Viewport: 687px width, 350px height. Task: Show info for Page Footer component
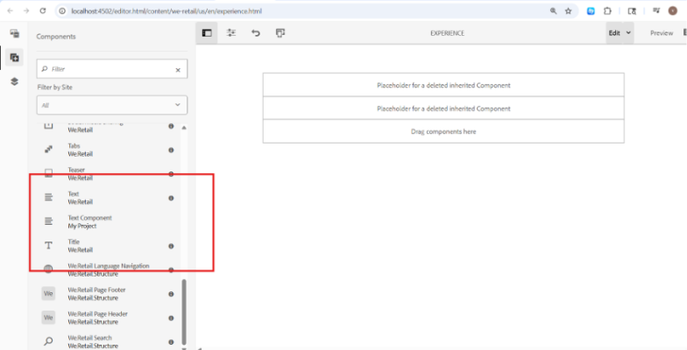pos(171,294)
